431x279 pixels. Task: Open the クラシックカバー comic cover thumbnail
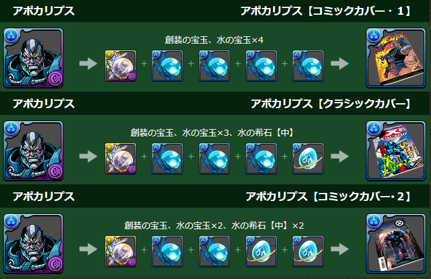[x=396, y=151]
